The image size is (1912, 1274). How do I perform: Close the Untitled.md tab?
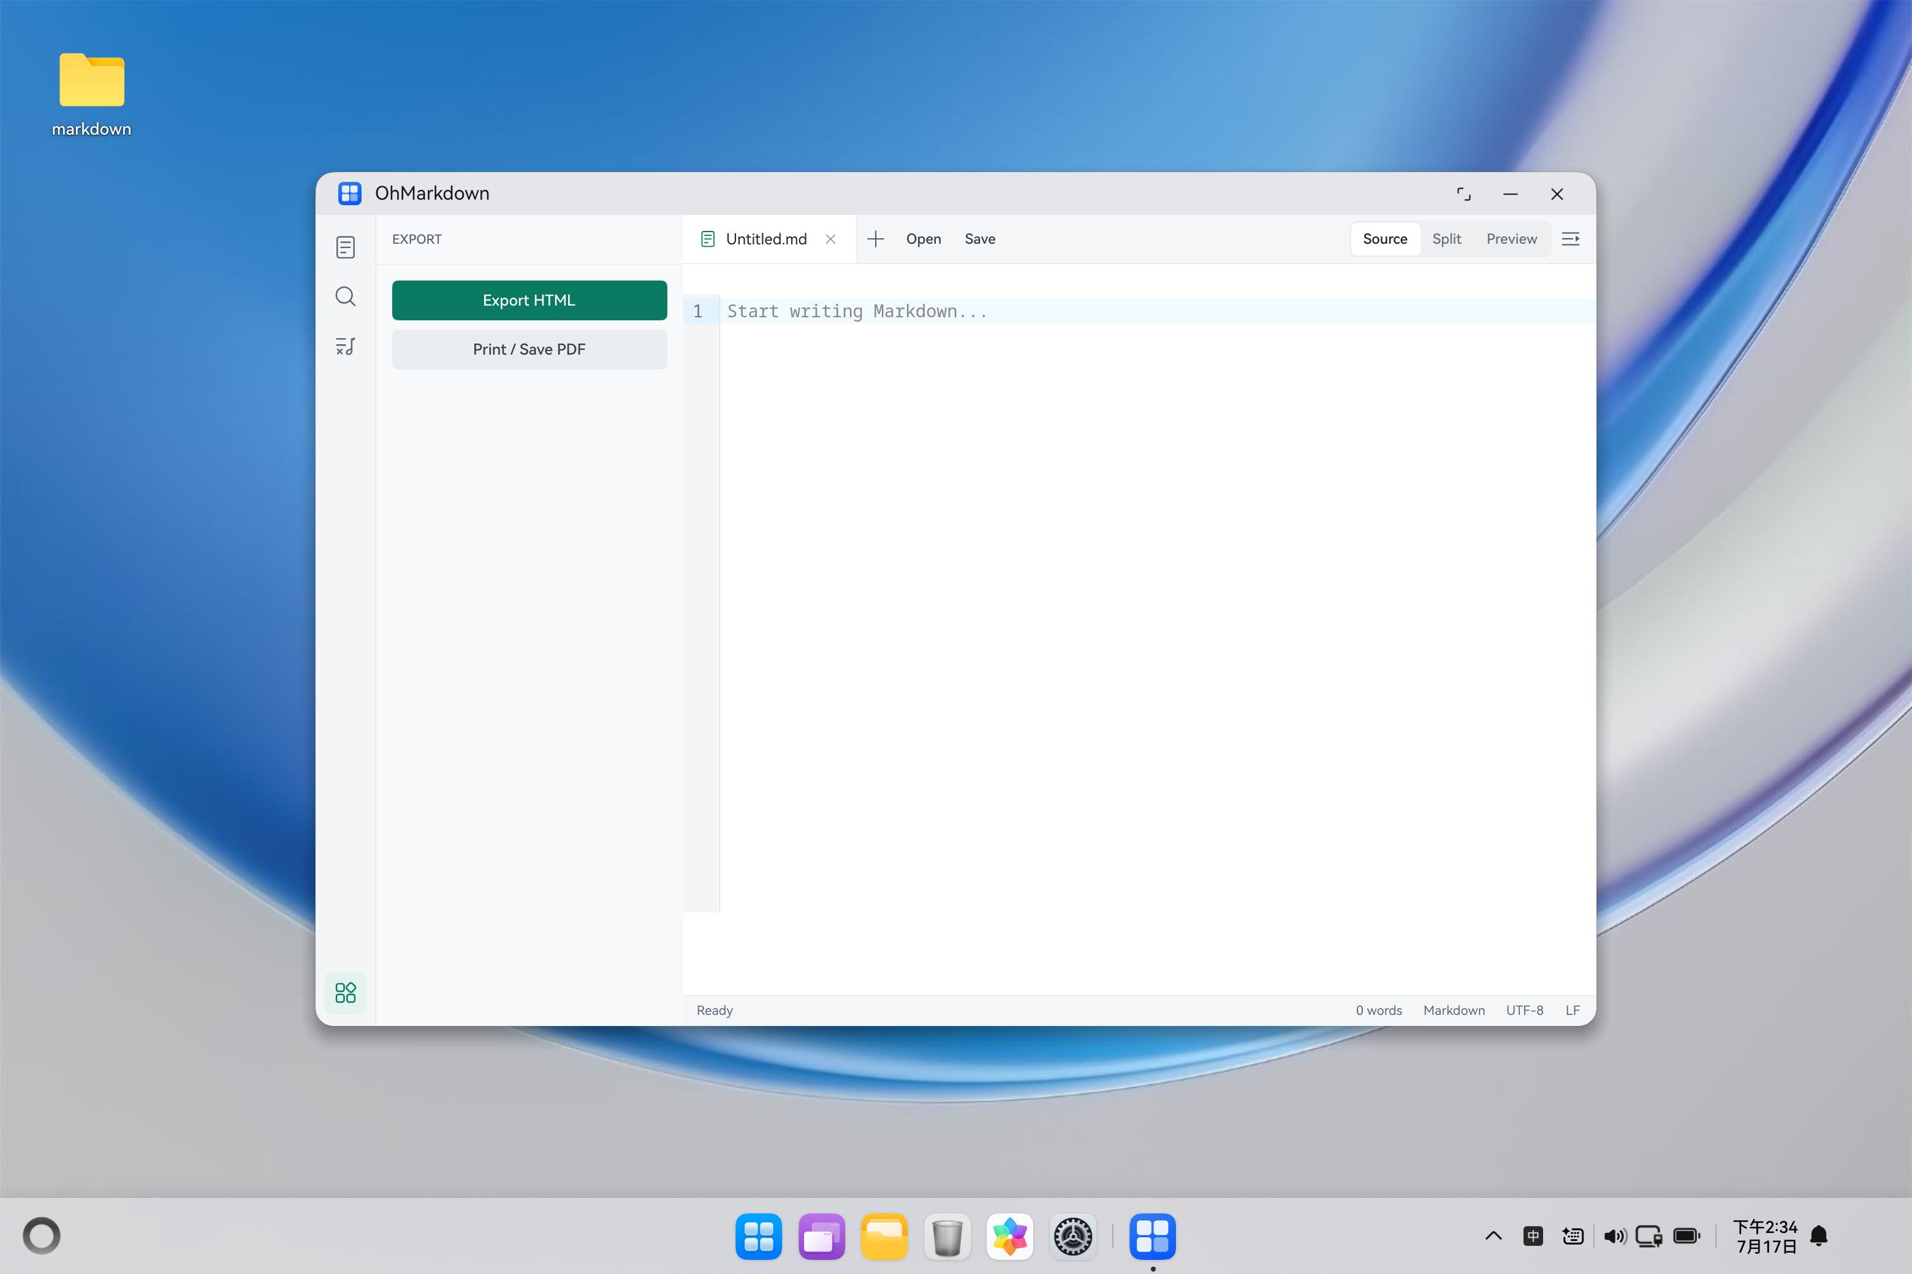point(831,239)
